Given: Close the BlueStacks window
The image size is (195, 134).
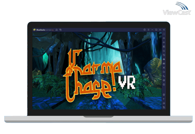Looking at the screenshot, I should click(x=160, y=30).
